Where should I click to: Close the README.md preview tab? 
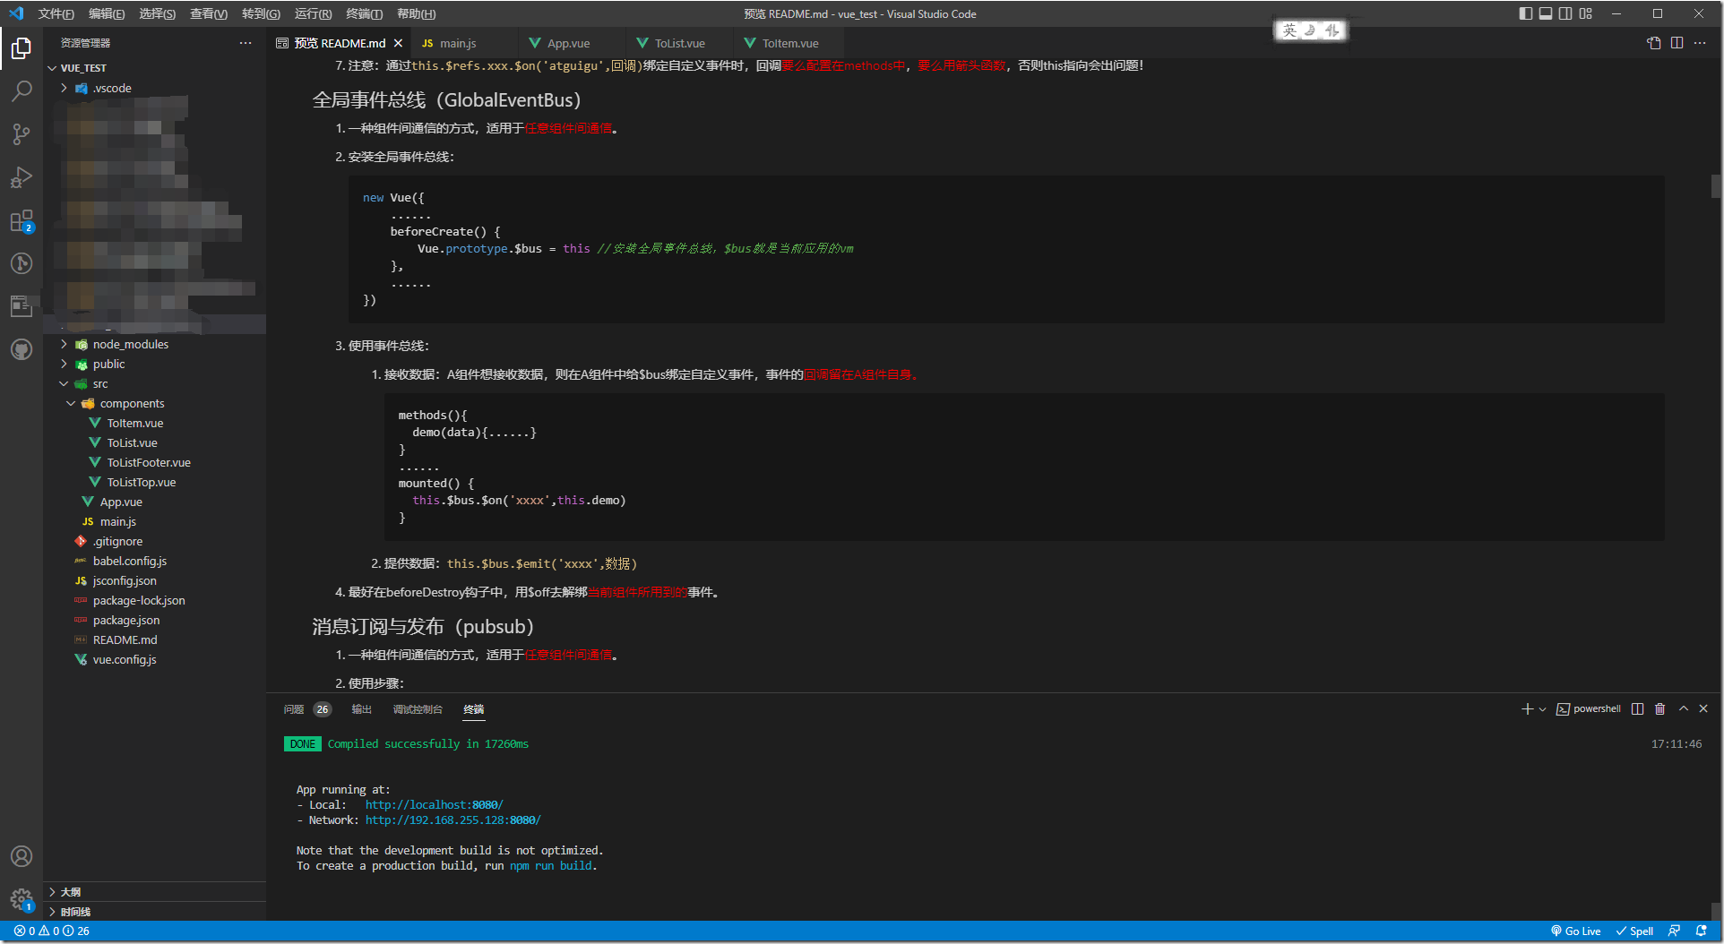coord(399,43)
